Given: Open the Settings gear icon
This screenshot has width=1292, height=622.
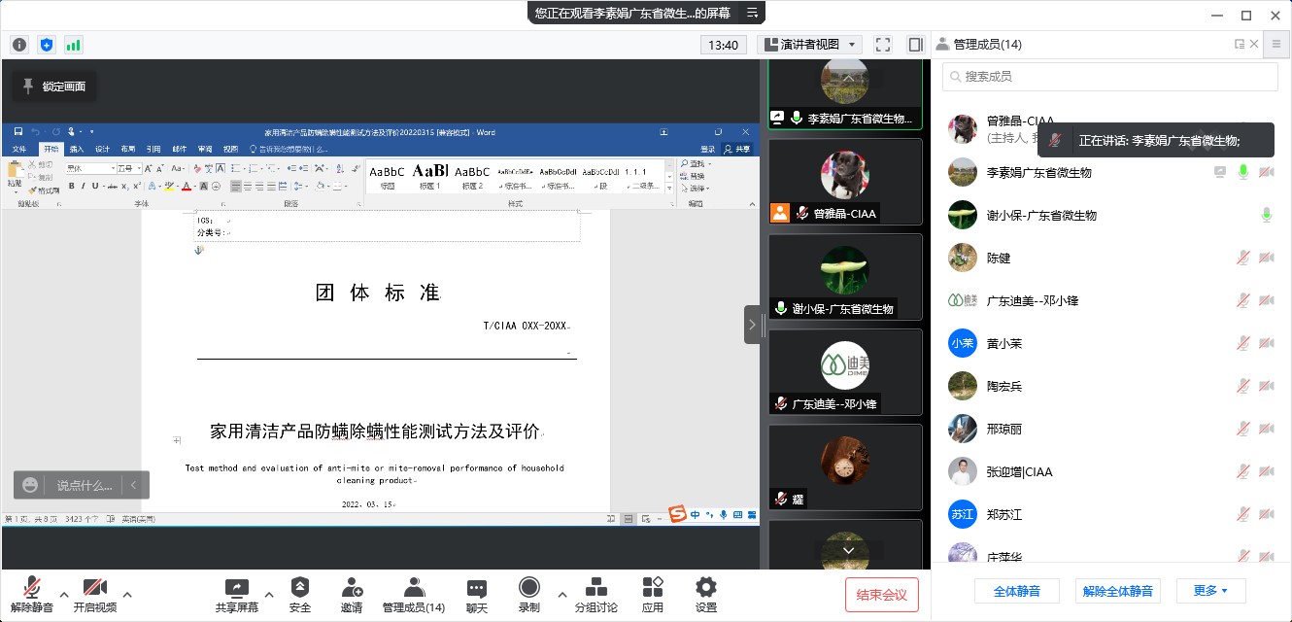Looking at the screenshot, I should coord(706,587).
